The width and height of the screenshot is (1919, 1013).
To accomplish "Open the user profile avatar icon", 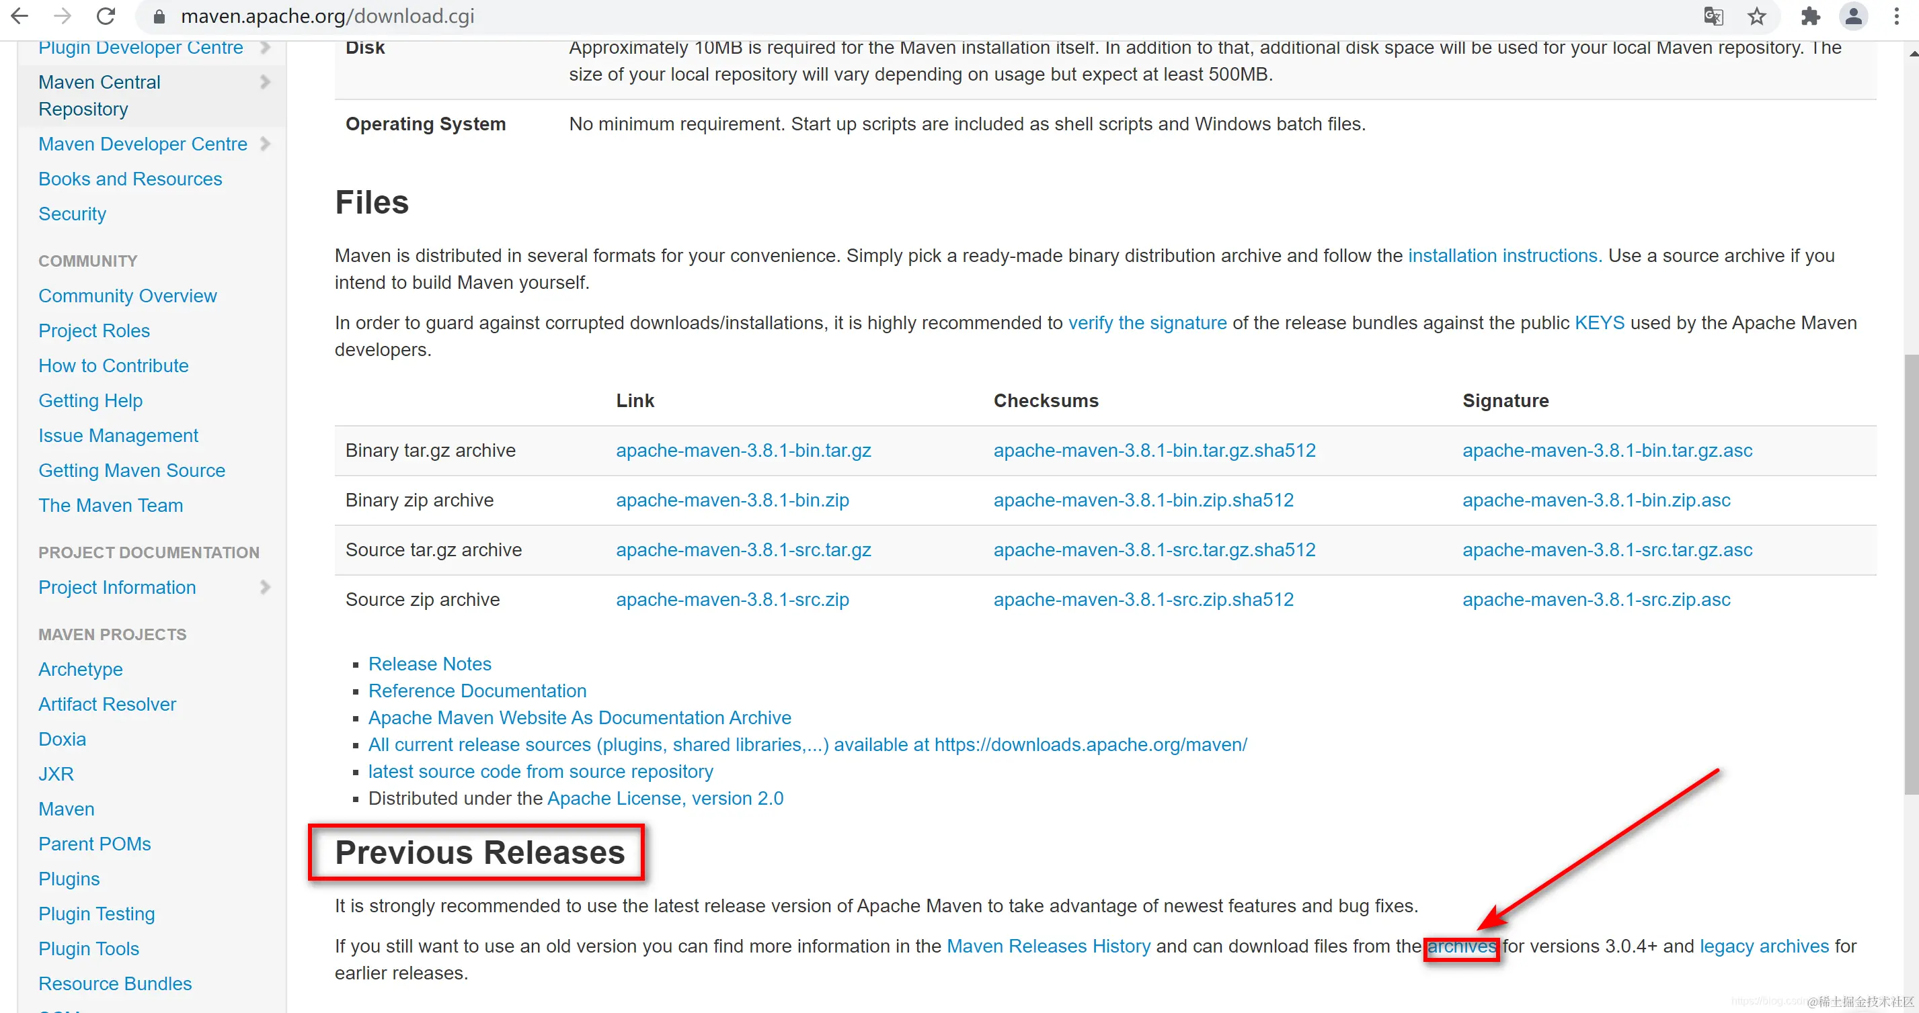I will (1854, 15).
